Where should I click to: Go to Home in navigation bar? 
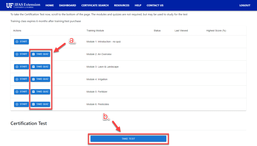pos(49,6)
